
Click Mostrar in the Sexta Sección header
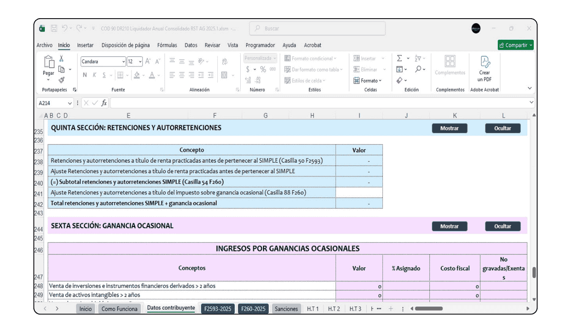pos(449,227)
